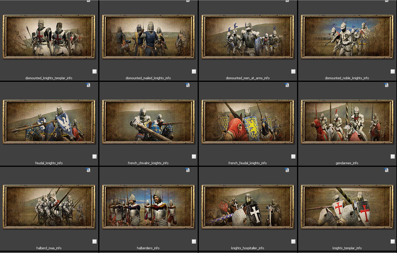This screenshot has height=253, width=397.
Task: Click the "feudal_knights_info" filename text
Action: [x=49, y=163]
